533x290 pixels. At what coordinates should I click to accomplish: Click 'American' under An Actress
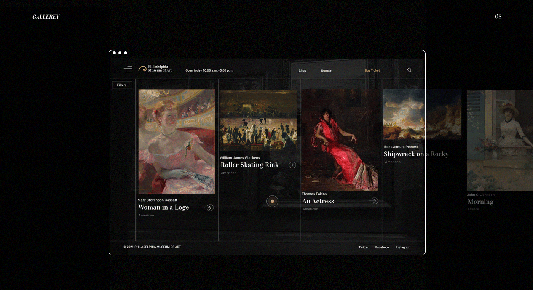(310, 209)
